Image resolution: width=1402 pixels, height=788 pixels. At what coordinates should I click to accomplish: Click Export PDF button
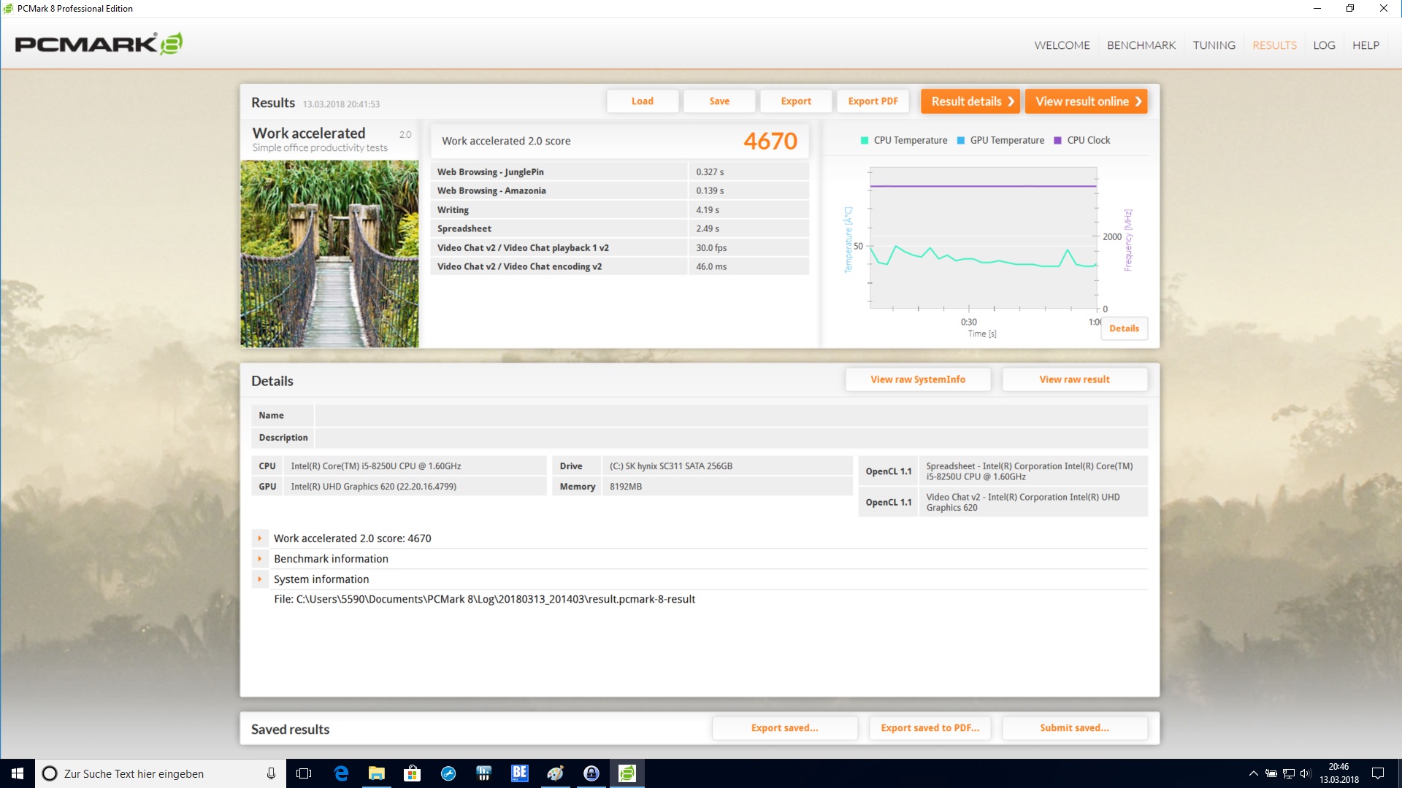(x=873, y=101)
